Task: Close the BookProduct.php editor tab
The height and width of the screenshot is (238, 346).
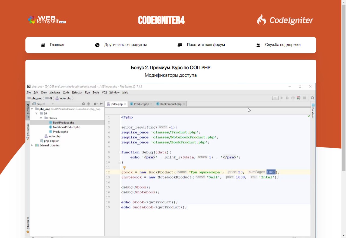Action: pyautogui.click(x=184, y=104)
